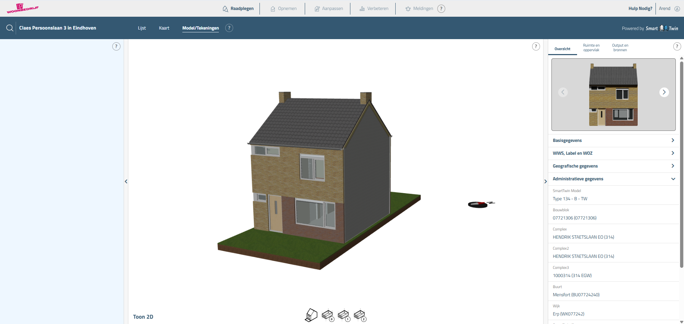Image resolution: width=684 pixels, height=324 pixels.
Task: Open the Arend user profile icon
Action: (677, 9)
